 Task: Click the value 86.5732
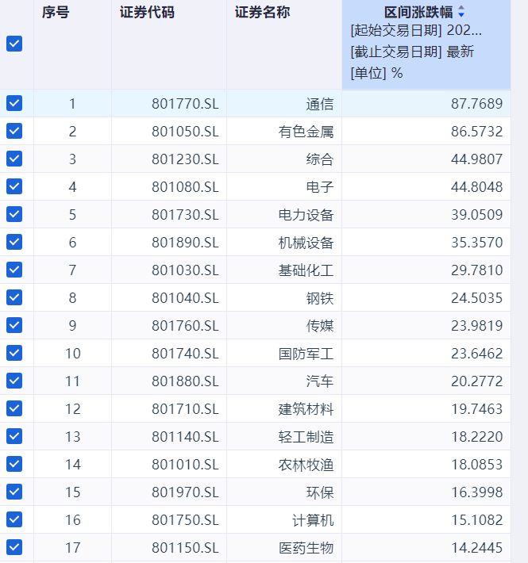(477, 132)
